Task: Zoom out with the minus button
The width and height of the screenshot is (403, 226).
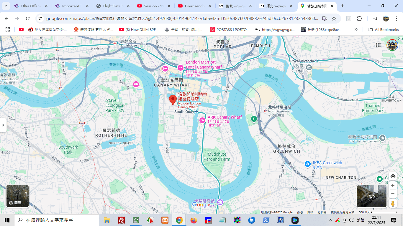Action: tap(393, 194)
